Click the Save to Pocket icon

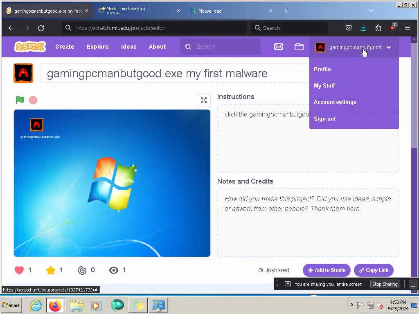coord(349,28)
